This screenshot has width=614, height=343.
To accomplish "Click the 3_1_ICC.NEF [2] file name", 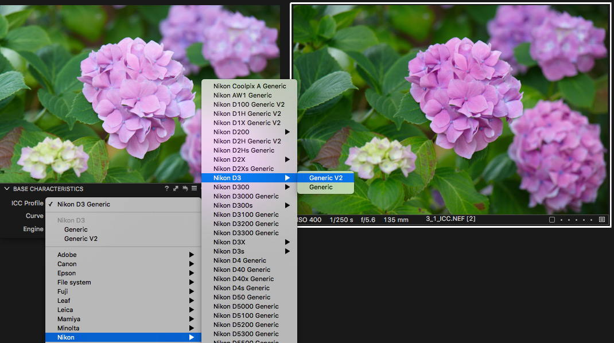I will [x=450, y=219].
